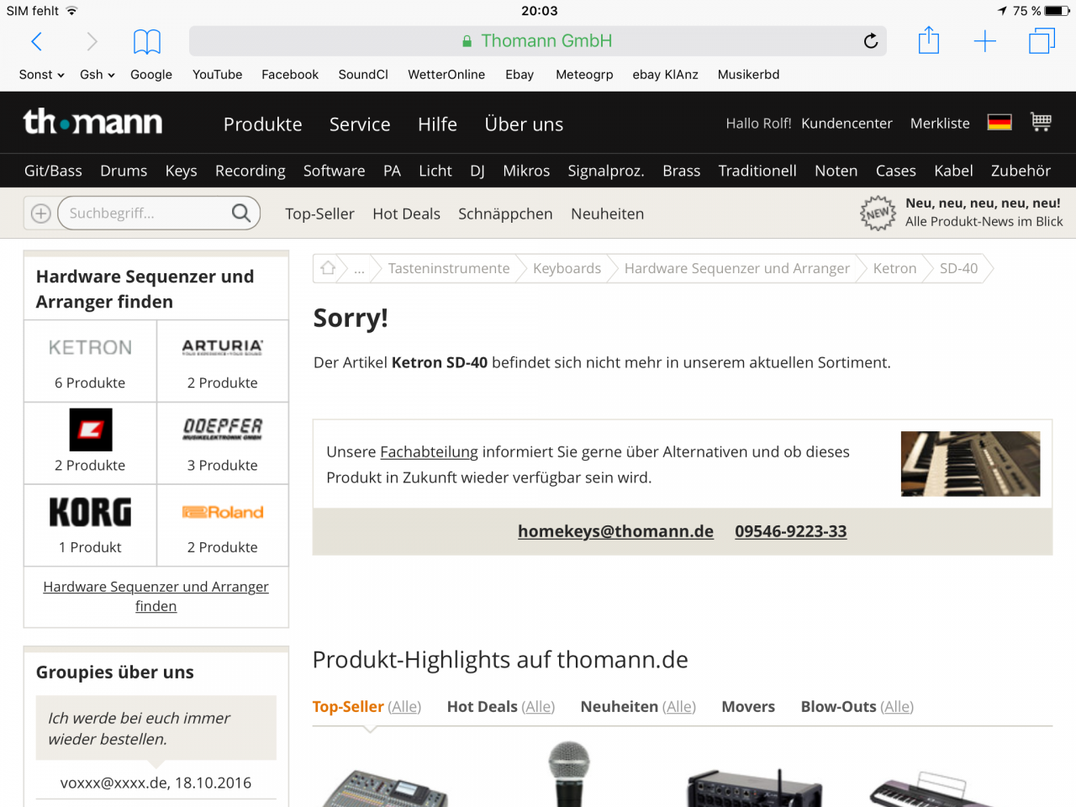Click the plus icon beside search field
The height and width of the screenshot is (807, 1076).
pyautogui.click(x=40, y=214)
